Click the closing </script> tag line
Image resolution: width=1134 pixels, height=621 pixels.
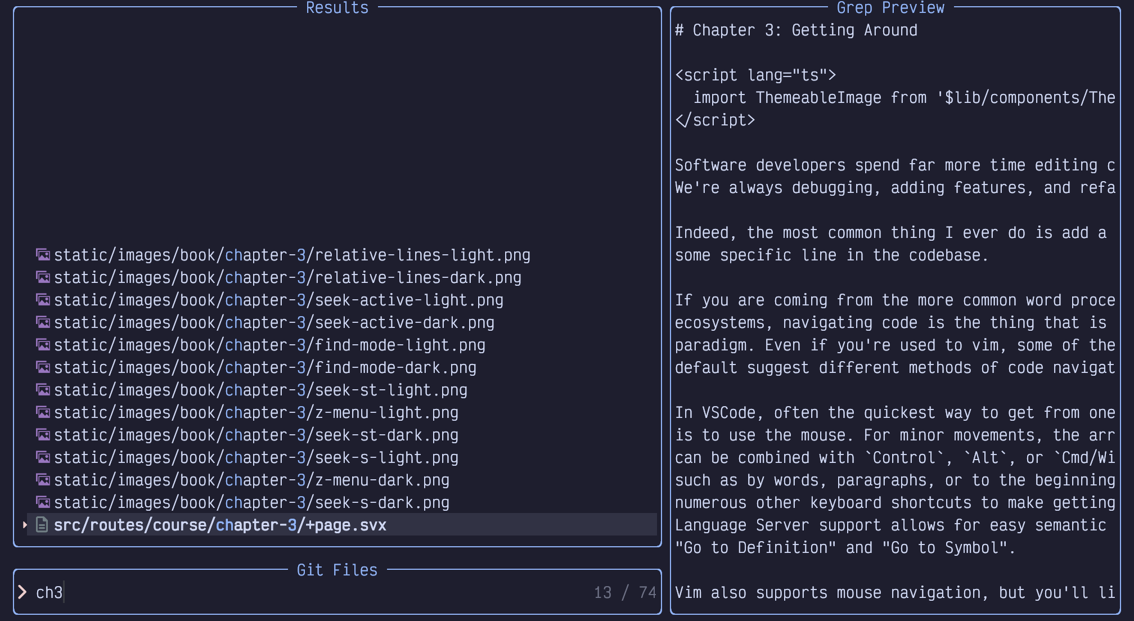715,120
